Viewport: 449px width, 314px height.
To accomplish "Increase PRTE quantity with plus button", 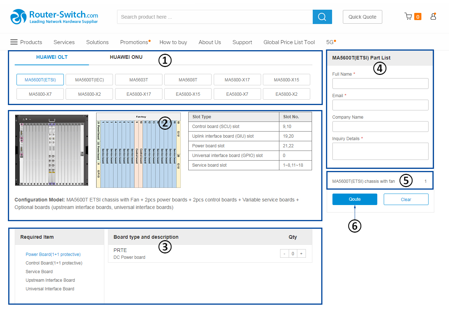I will 301,254.
